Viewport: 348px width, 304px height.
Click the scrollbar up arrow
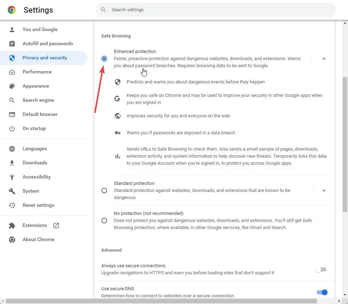[x=345, y=23]
